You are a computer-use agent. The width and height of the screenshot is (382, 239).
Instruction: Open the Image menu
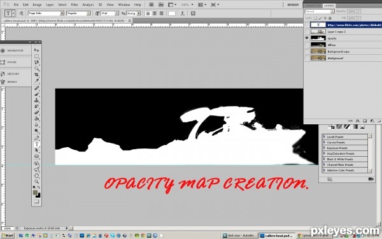tap(37, 4)
